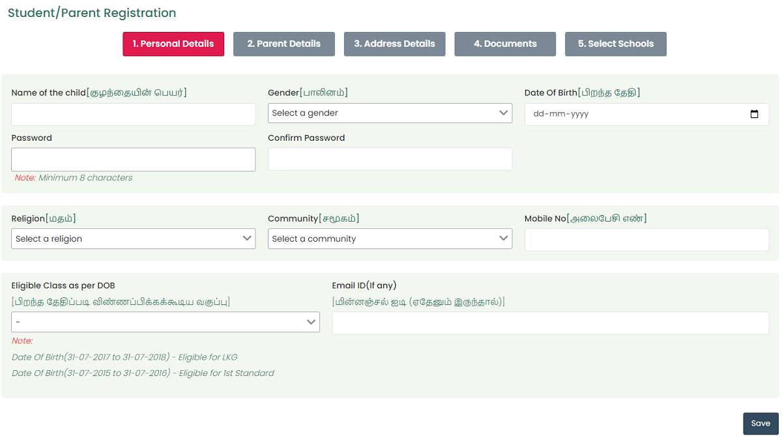Viewport: 782px width, 436px height.
Task: Click the Gender dropdown chevron arrow
Action: pyautogui.click(x=504, y=113)
